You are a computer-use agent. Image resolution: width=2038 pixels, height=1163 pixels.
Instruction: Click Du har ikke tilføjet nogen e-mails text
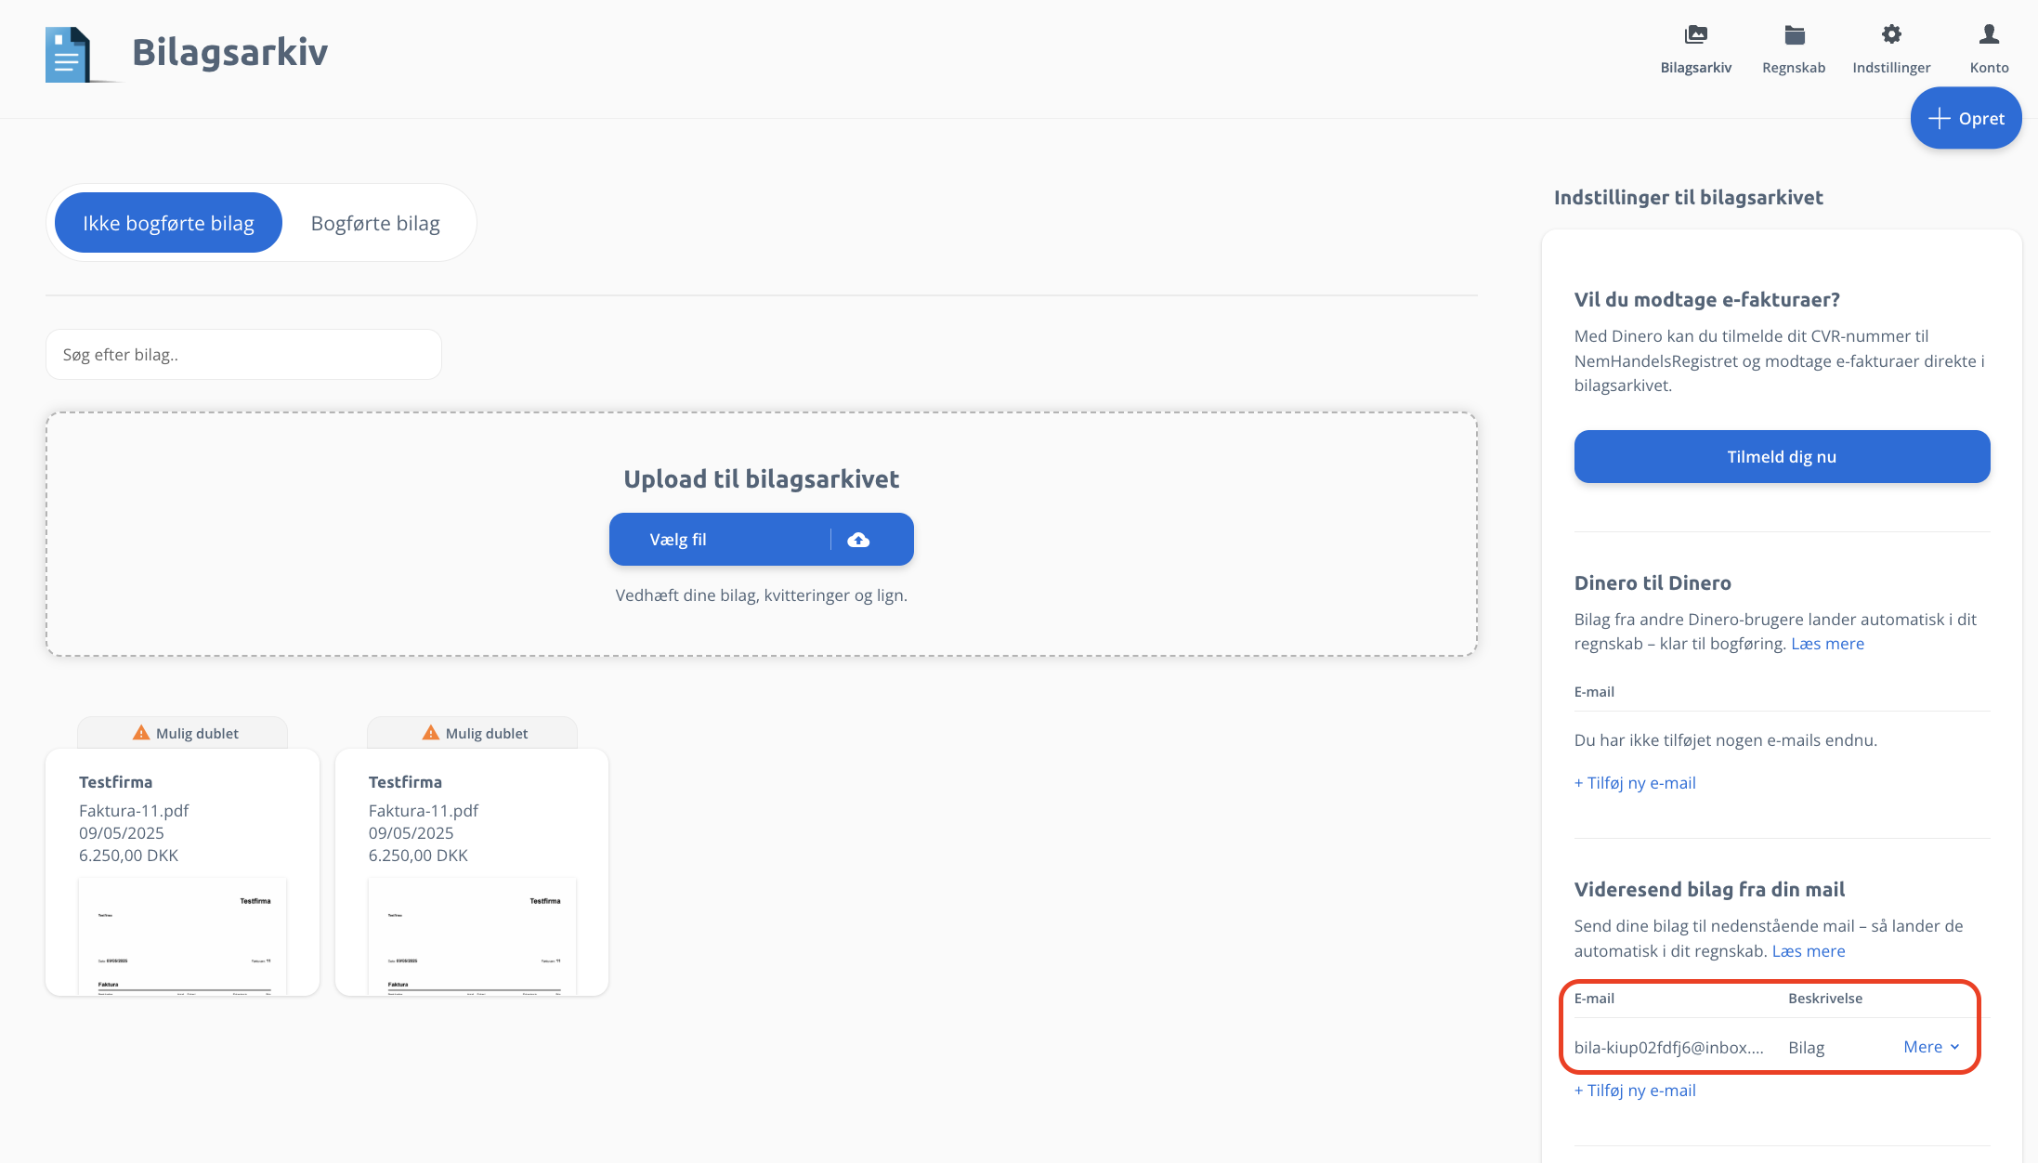(1725, 740)
